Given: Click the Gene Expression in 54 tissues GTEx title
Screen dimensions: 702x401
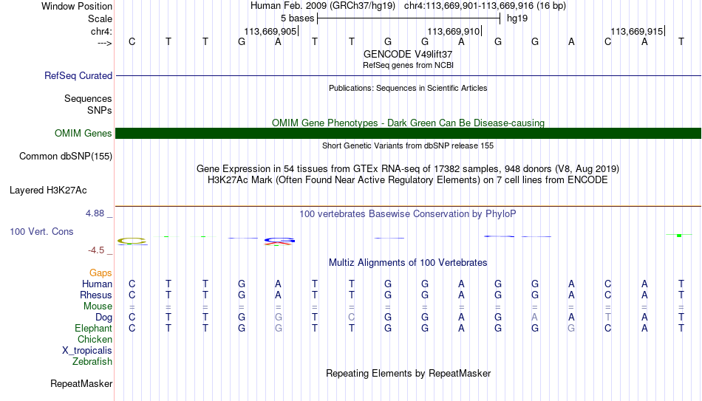Looking at the screenshot, I should tap(408, 168).
